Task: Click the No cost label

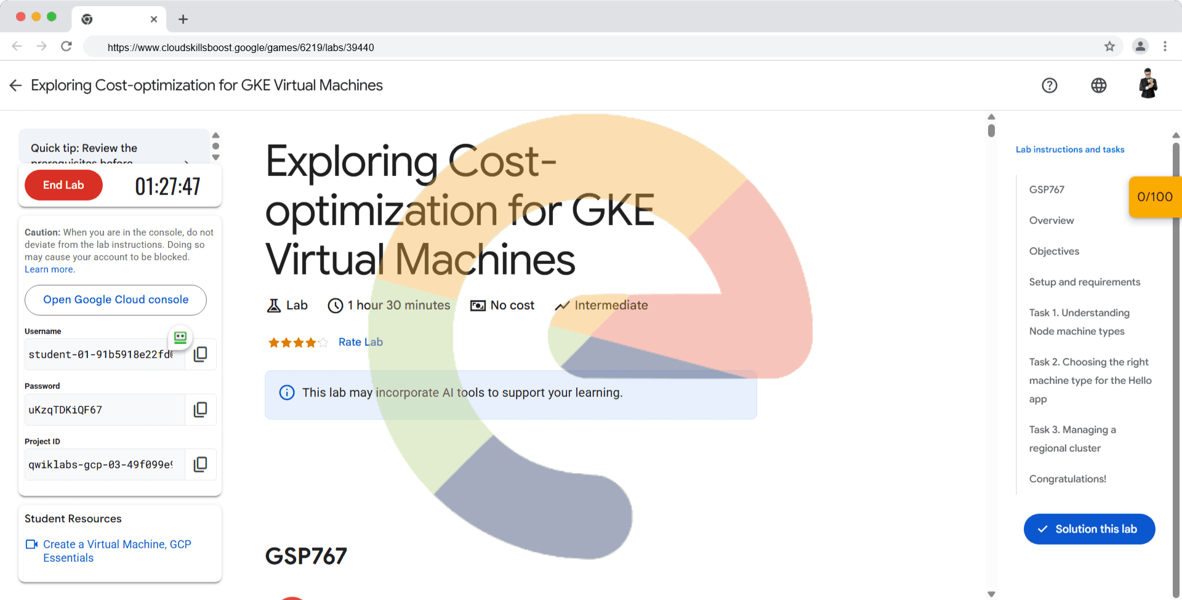Action: click(512, 305)
